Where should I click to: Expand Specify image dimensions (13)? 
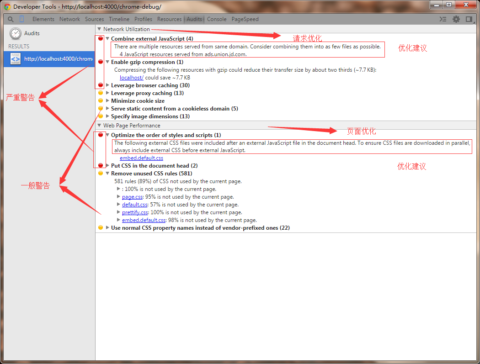tap(107, 116)
